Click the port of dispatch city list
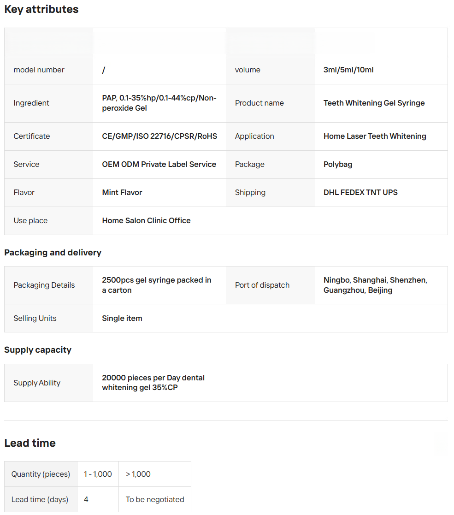The image size is (454, 515). (x=375, y=285)
